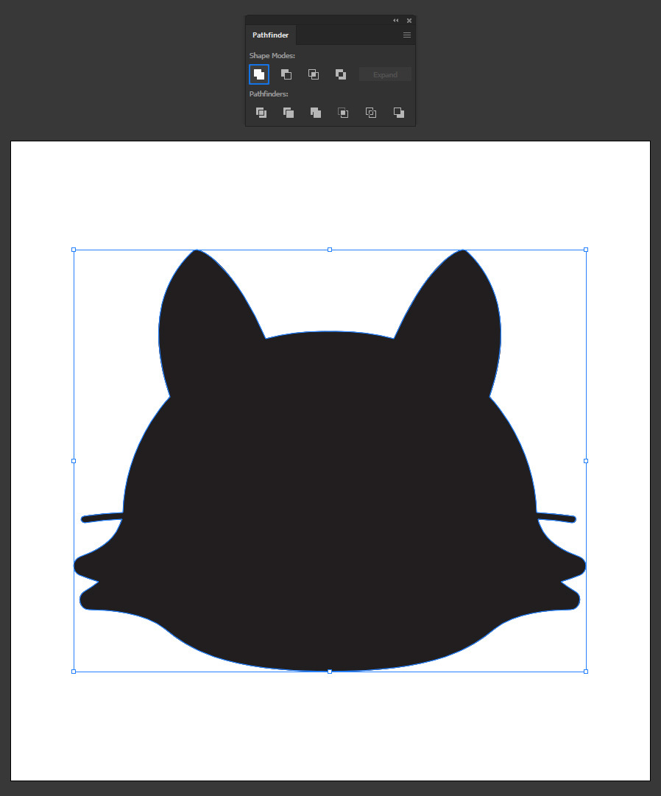The width and height of the screenshot is (661, 796).
Task: Open the Pathfinder panel options menu
Action: pyautogui.click(x=407, y=35)
